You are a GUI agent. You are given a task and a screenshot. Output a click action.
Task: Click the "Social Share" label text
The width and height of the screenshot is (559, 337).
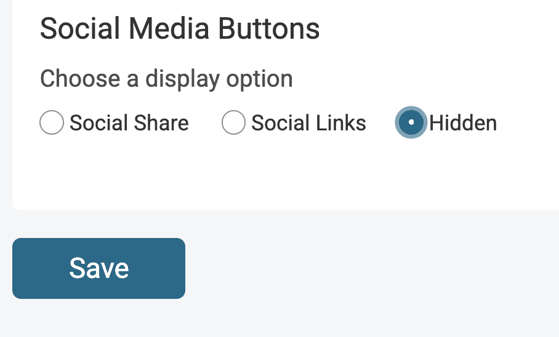click(129, 123)
